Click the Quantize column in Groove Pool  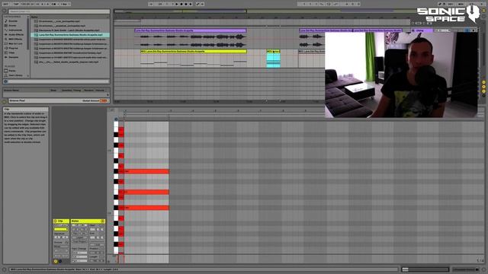(66, 90)
